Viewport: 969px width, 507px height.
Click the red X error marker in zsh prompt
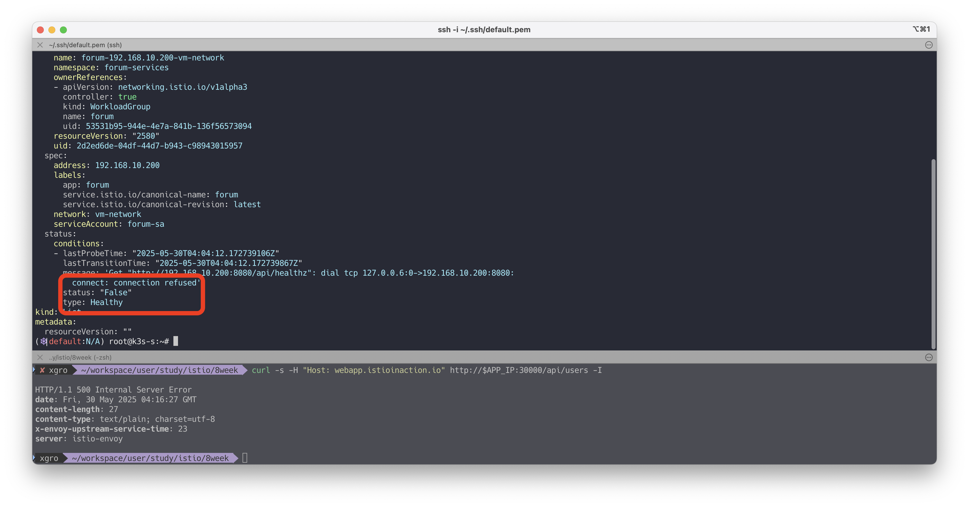[43, 370]
